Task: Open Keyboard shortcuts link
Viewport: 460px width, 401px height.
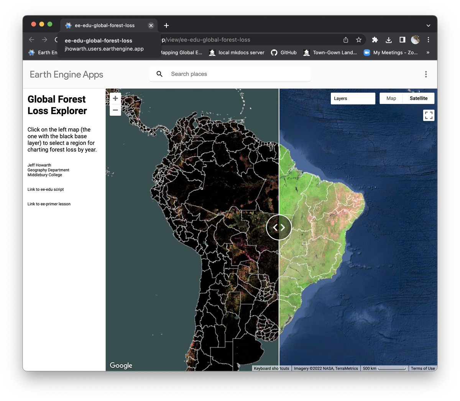Action: (271, 368)
